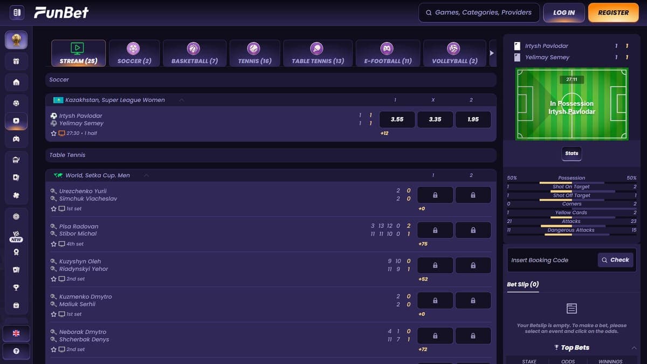The width and height of the screenshot is (647, 364).
Task: Bet on home win odds 3.55
Action: tap(397, 119)
